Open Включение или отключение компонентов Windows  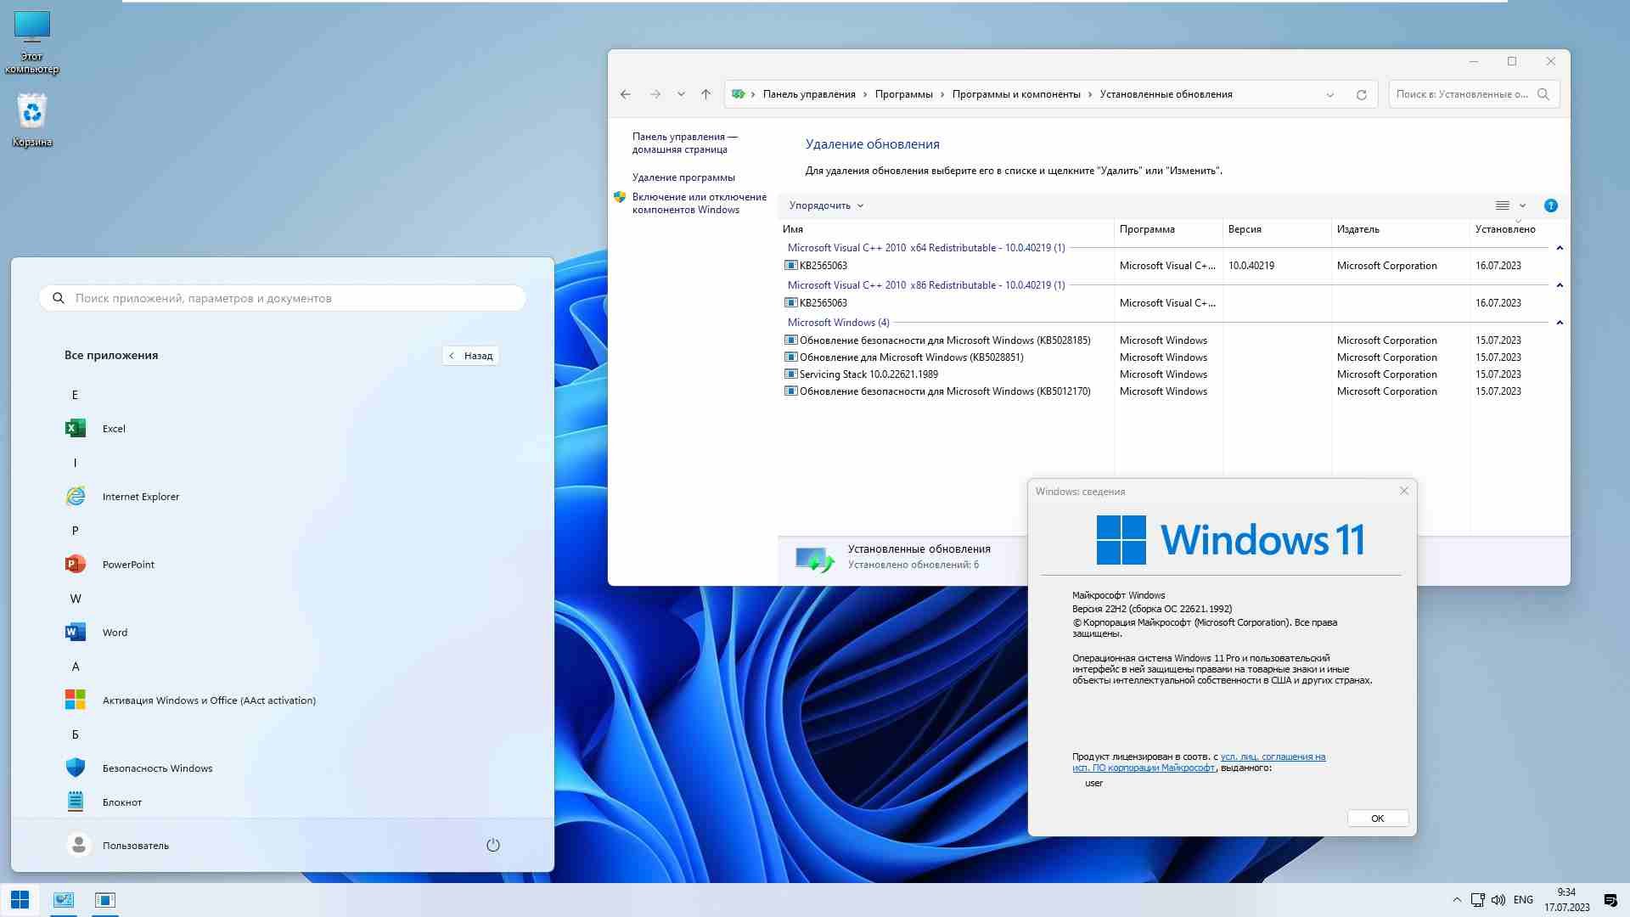click(699, 203)
